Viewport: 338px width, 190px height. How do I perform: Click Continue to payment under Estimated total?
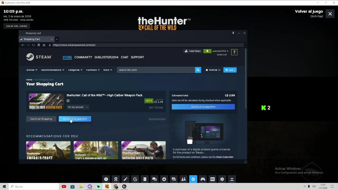click(x=203, y=107)
